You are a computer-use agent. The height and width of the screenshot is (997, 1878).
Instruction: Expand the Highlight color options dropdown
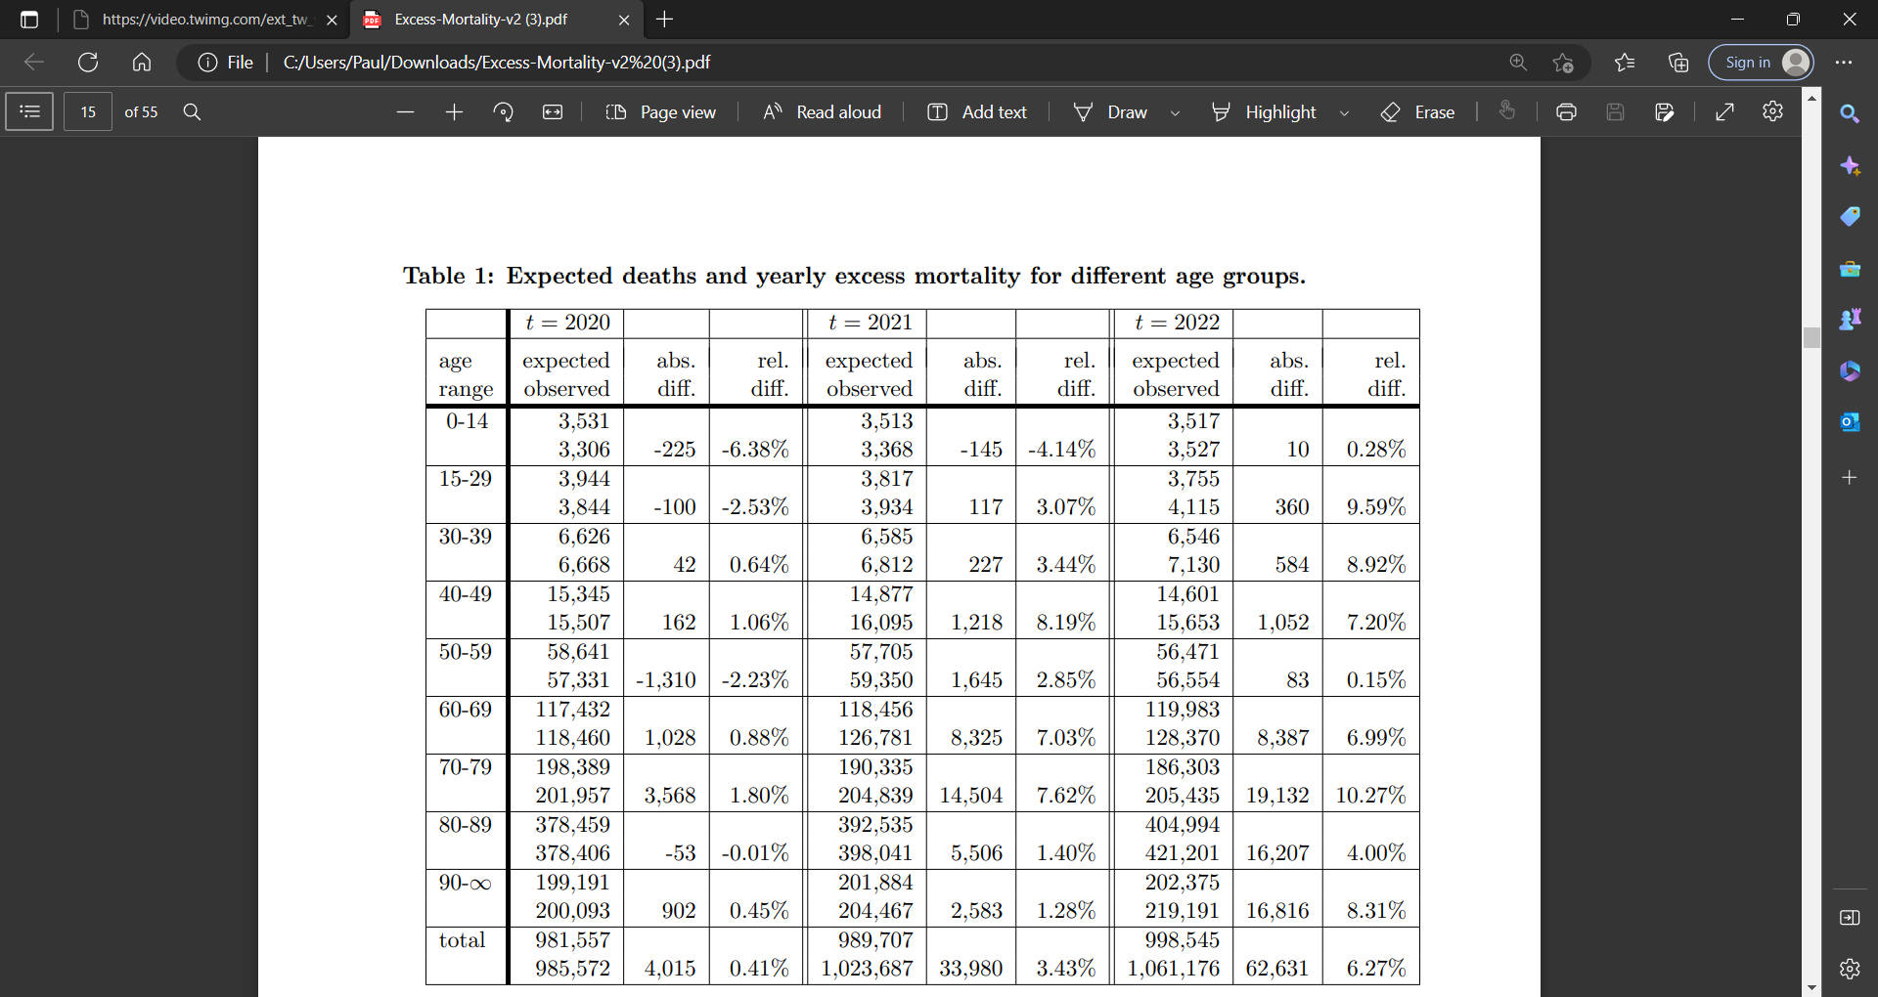[1344, 112]
